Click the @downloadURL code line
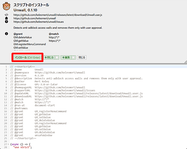This screenshot has width=187, height=149. [x=76, y=96]
